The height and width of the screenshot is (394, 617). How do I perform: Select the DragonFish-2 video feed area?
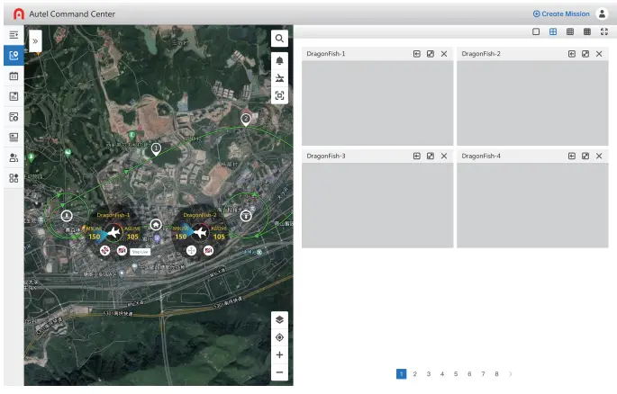coord(532,103)
